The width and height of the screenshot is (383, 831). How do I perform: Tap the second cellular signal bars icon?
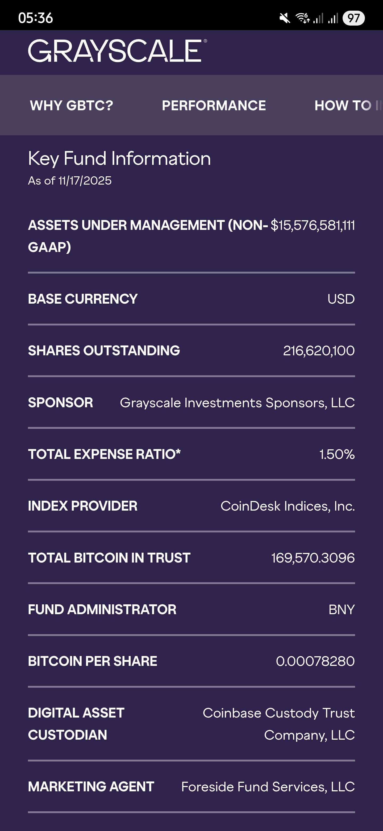click(x=333, y=18)
